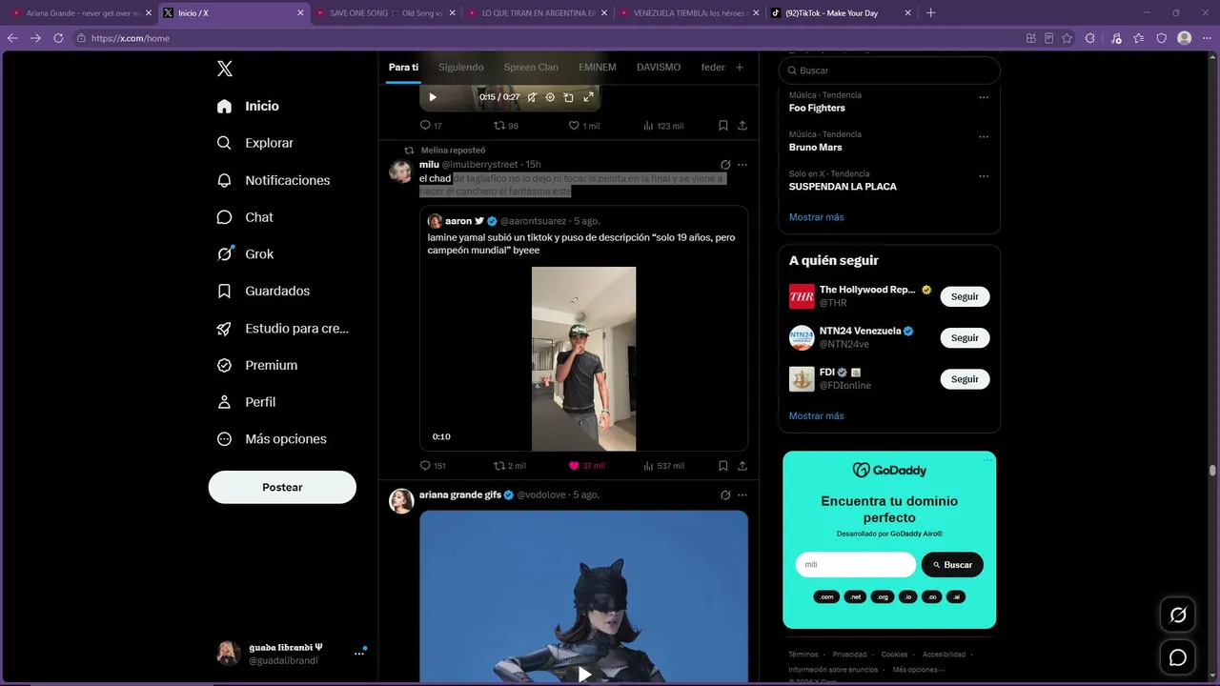Like the post with 1 mil likes
1220x686 pixels.
[x=584, y=126]
